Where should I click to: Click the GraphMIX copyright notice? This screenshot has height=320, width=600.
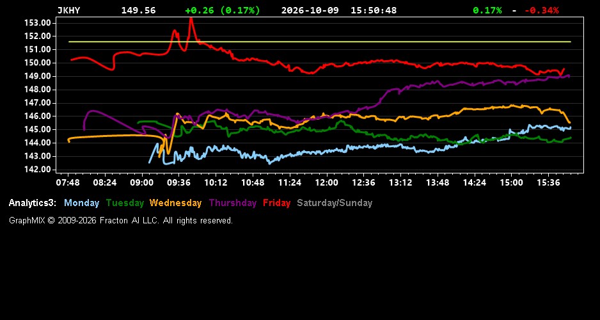(121, 220)
